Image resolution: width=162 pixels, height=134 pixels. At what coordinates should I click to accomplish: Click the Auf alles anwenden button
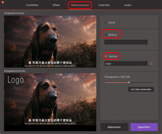(x=141, y=89)
